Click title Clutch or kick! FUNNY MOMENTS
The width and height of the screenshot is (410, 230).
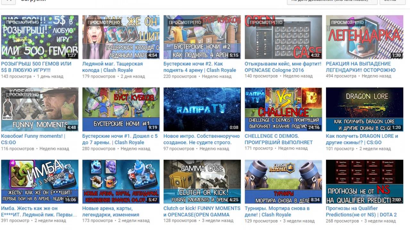tap(202, 211)
